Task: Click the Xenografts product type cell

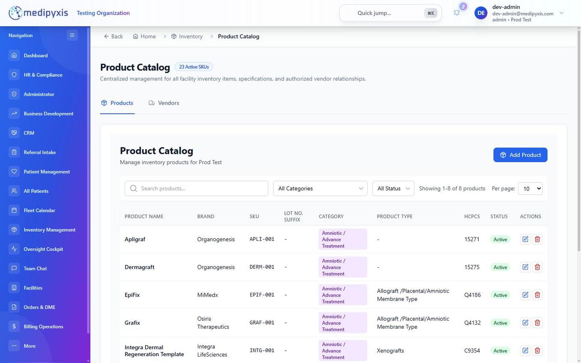Action: (390, 351)
